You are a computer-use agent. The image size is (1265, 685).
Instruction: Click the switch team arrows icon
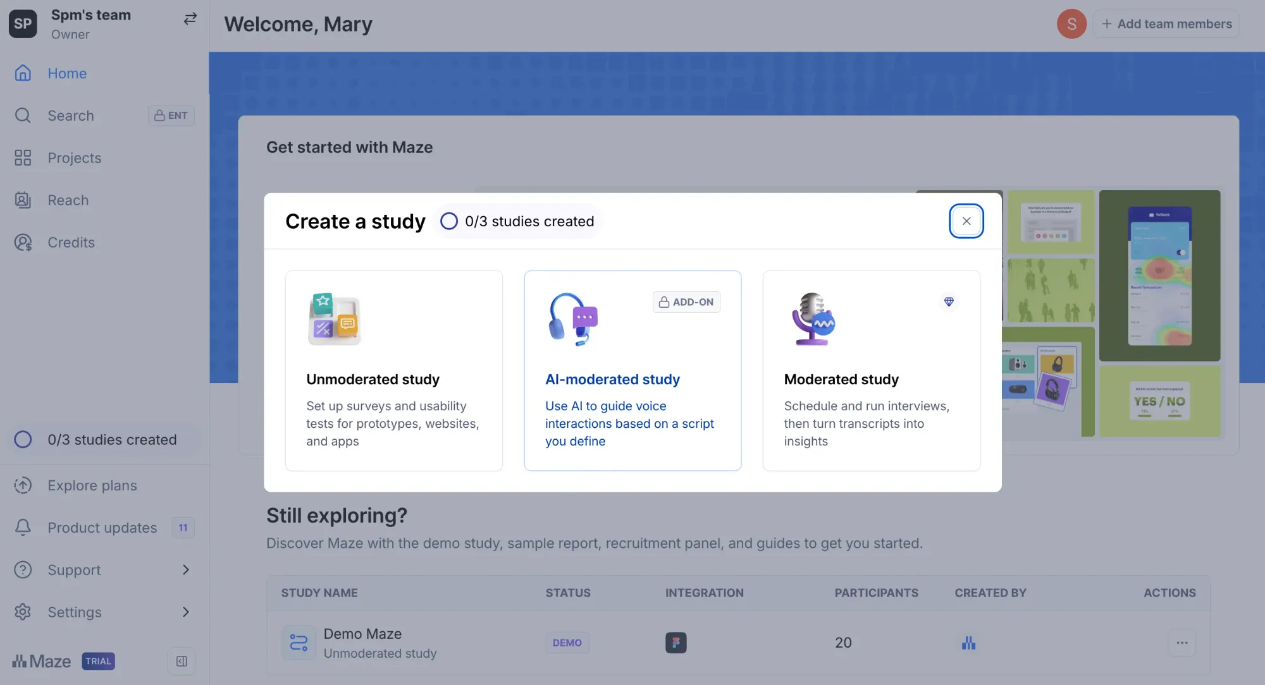coord(190,19)
